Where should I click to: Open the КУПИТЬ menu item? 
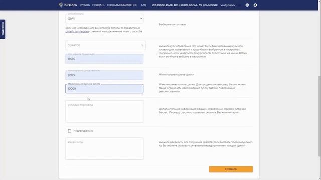(x=85, y=5)
